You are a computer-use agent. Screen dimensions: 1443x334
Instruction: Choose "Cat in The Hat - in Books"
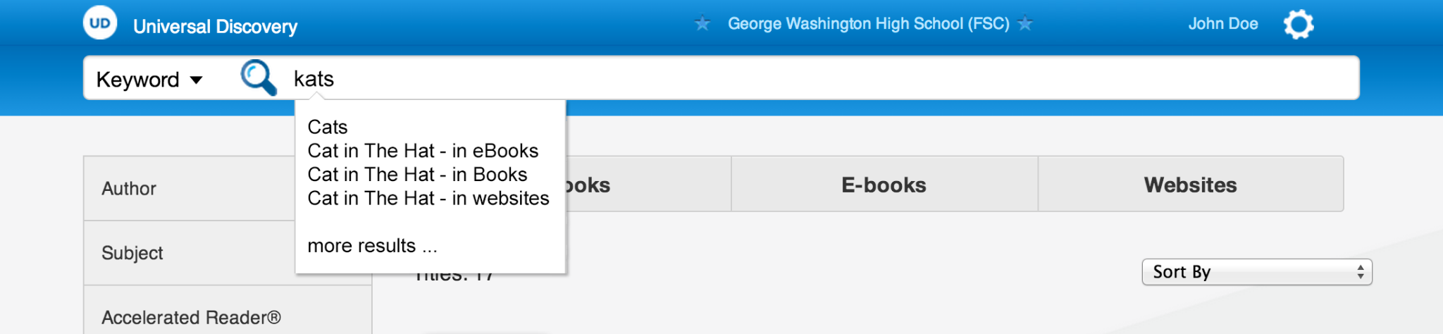coord(417,174)
